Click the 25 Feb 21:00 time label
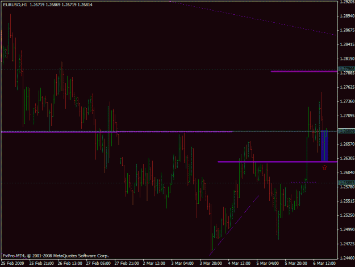 [41, 264]
